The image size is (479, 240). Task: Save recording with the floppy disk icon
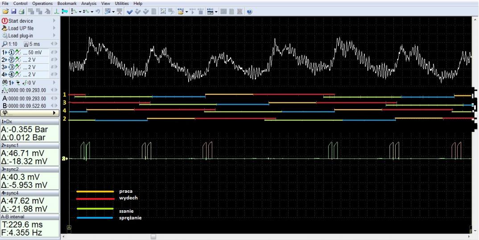[x=14, y=11]
